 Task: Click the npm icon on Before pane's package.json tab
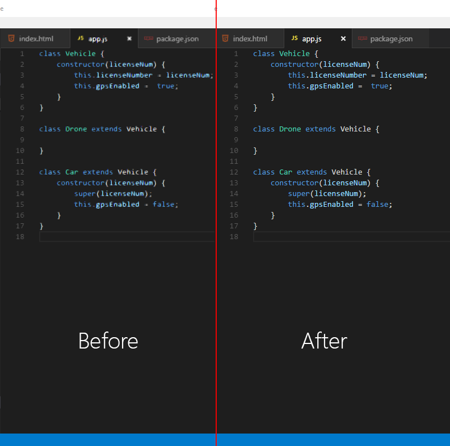[x=148, y=38]
